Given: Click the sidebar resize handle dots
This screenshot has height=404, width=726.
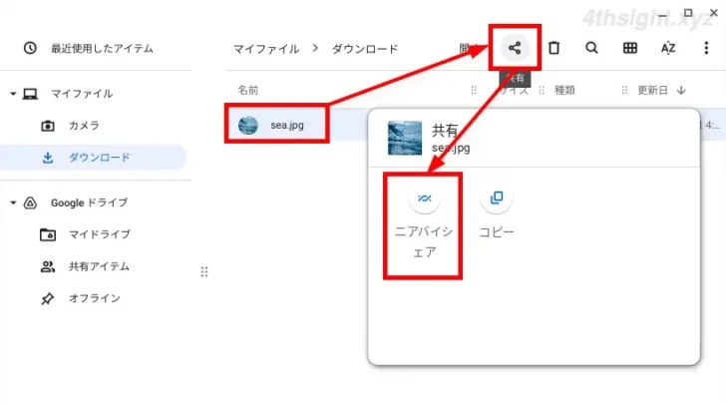Looking at the screenshot, I should point(204,271).
